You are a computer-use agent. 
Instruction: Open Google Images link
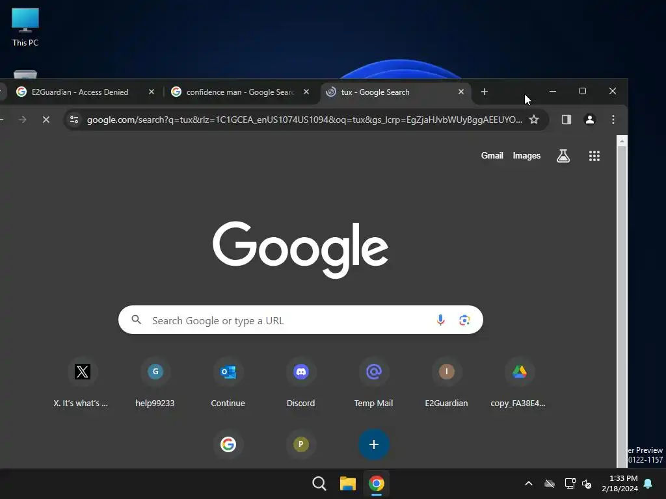pos(527,156)
